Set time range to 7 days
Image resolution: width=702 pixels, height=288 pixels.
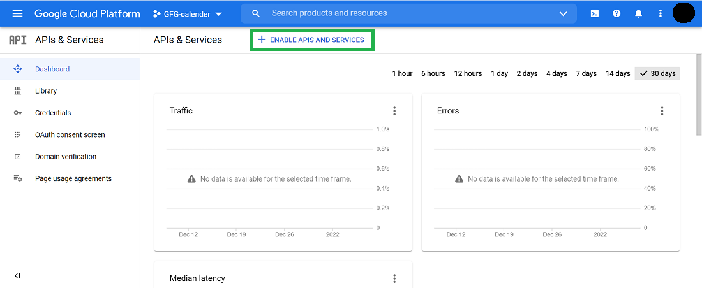coord(586,73)
